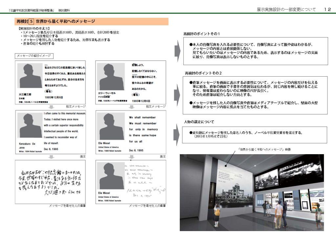The width and height of the screenshot is (336, 238).
Task: Click the line 'is there same hope'
Action: (x=142, y=135)
